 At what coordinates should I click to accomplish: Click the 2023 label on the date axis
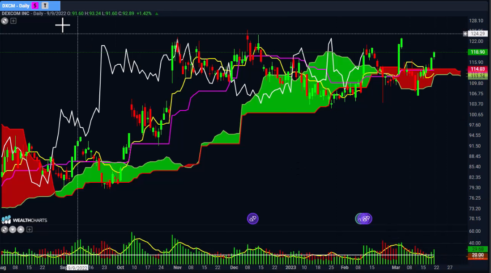(290, 267)
